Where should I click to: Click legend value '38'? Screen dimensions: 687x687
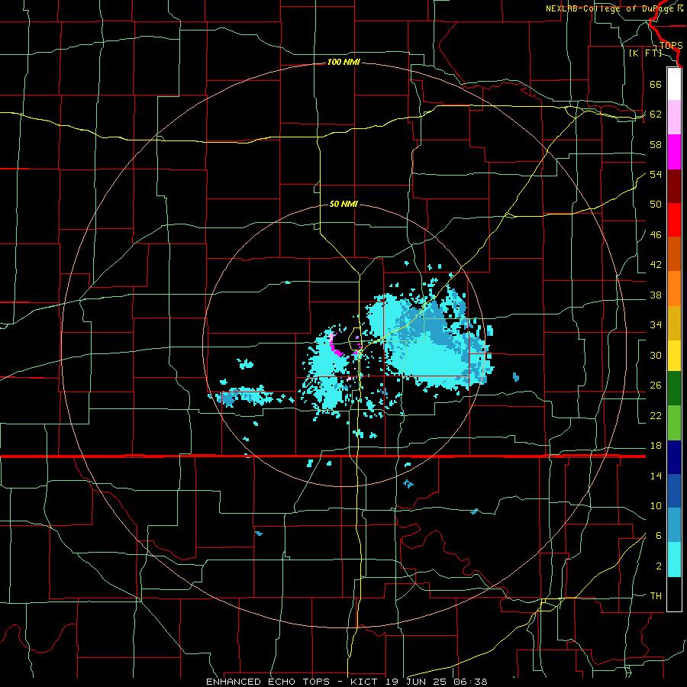[656, 295]
